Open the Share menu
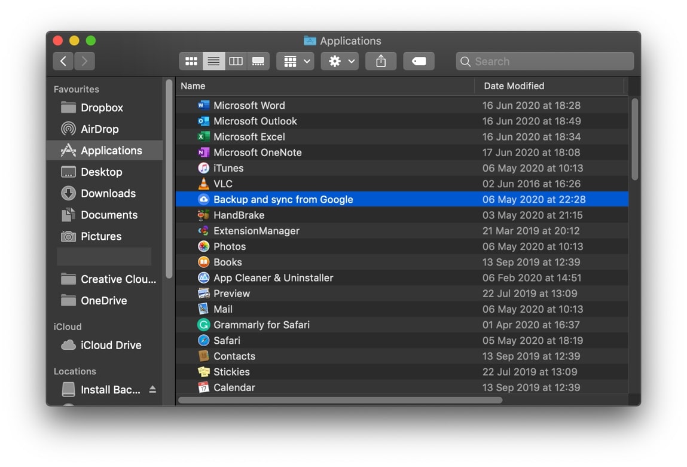 381,60
